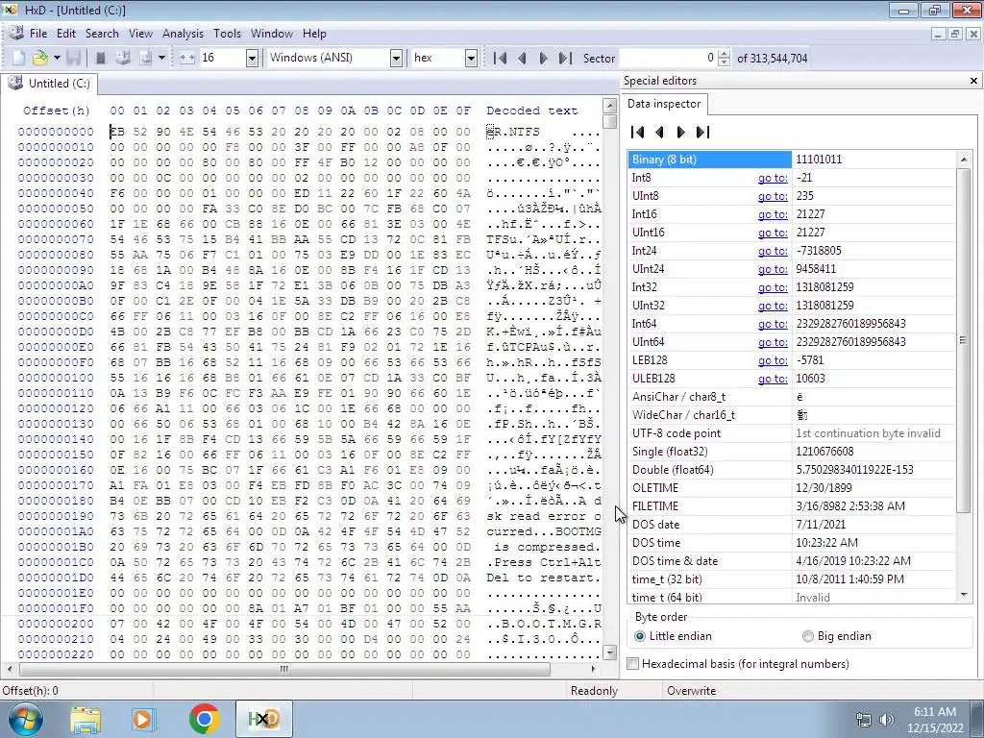The image size is (984, 738).
Task: Open the Tools menu
Action: pos(227,34)
